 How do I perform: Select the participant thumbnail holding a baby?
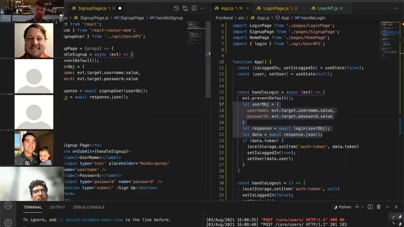pos(33,148)
